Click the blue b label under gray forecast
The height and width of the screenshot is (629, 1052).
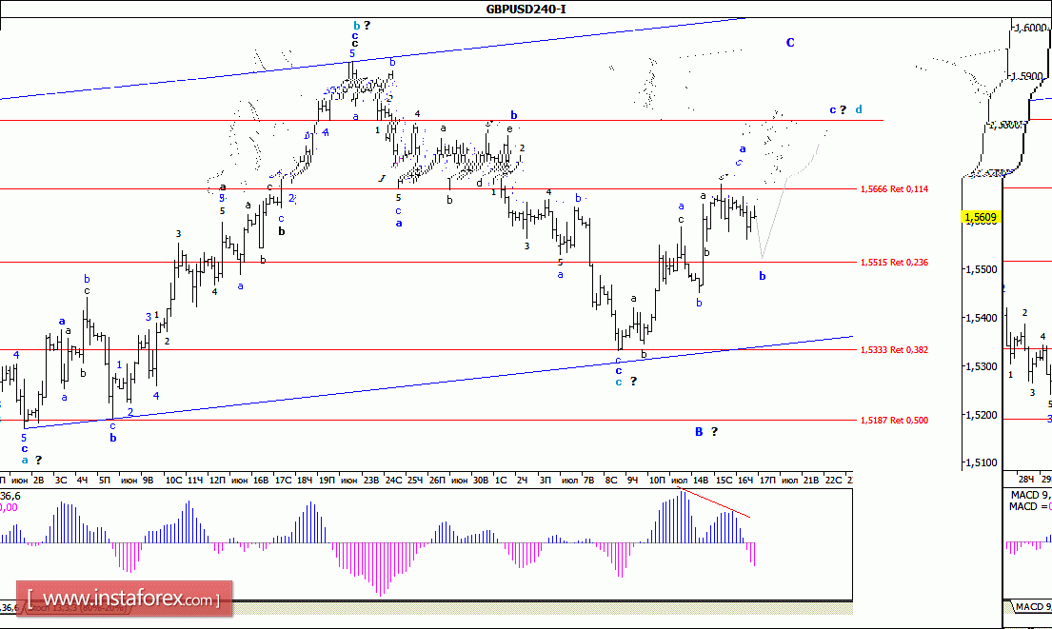coord(763,276)
